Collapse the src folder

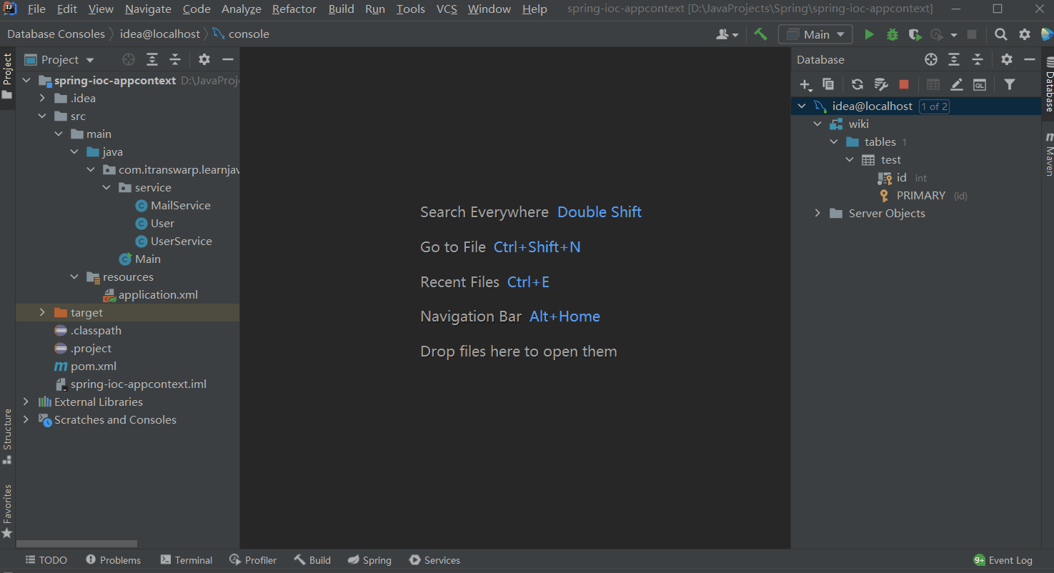tap(42, 116)
